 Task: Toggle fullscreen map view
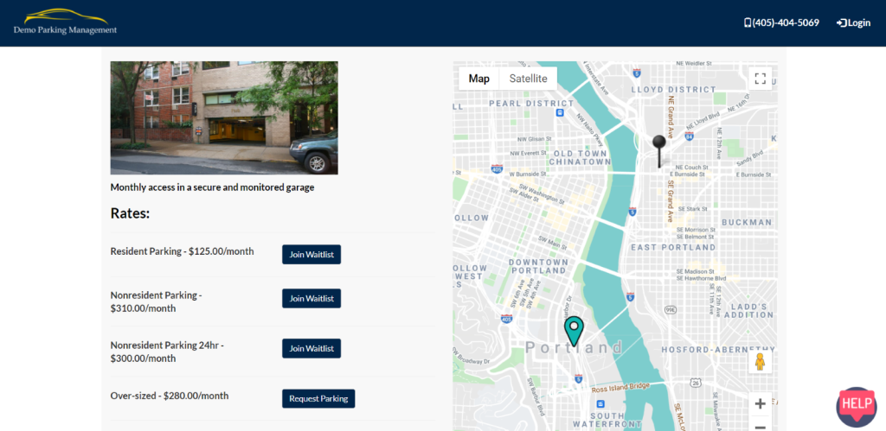click(x=760, y=79)
